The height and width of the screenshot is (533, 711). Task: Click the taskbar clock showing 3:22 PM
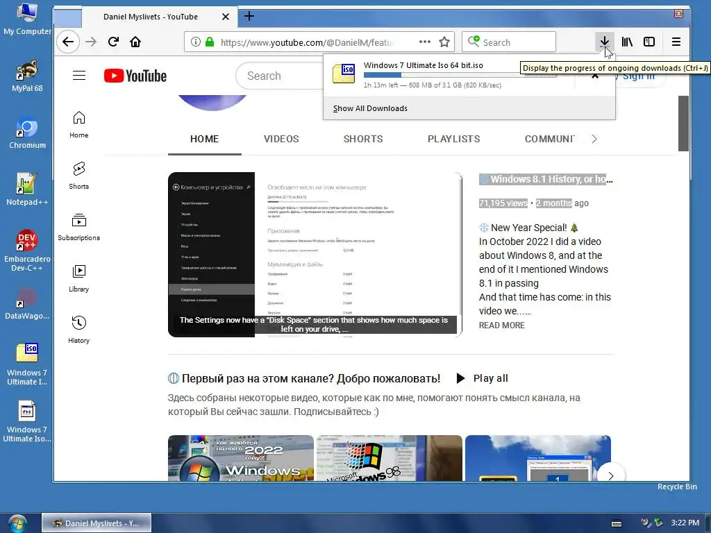(x=685, y=523)
